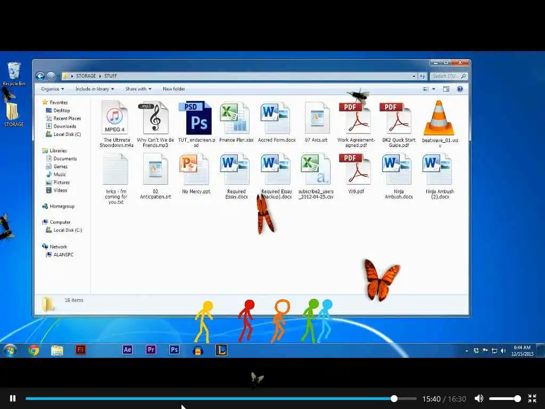Expand the address bar history dropdown

414,76
